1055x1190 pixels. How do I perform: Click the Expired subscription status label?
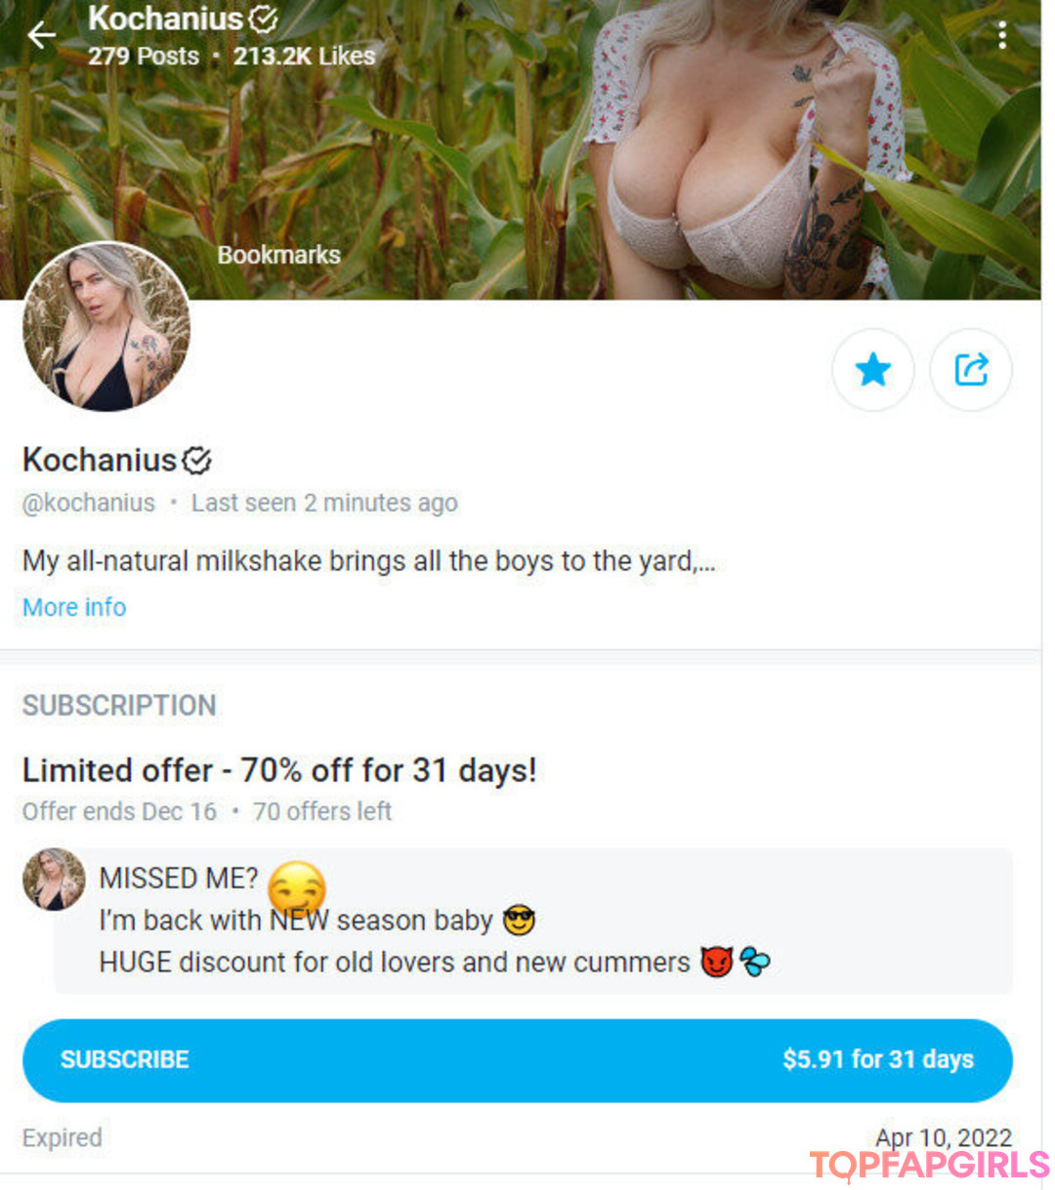coord(62,1137)
